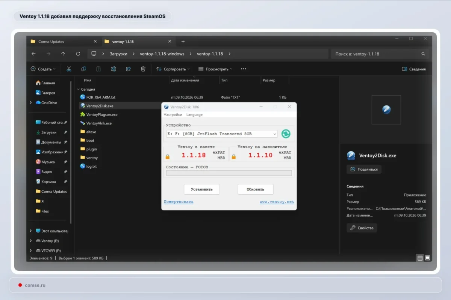Collapse the Сегодня group in file list

pos(78,89)
